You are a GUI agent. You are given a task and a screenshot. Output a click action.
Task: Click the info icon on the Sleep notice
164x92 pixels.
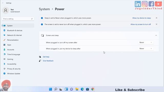42,18
